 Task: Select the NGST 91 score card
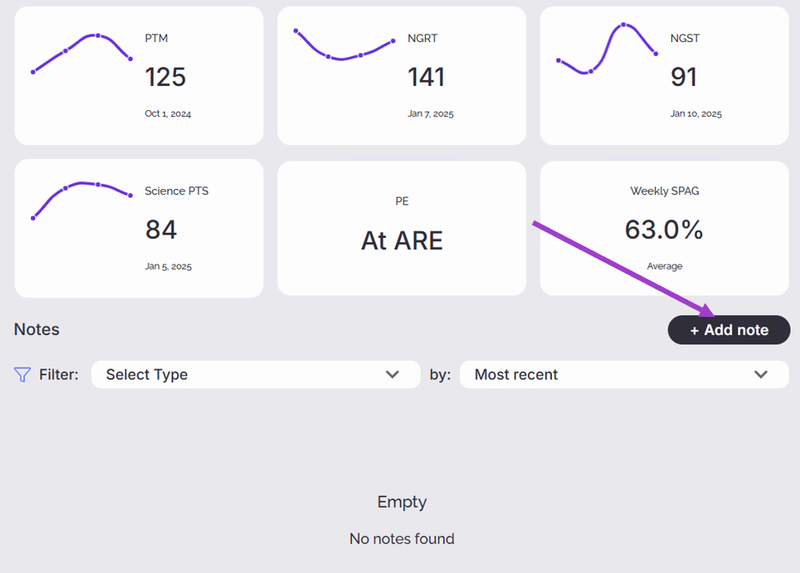pyautogui.click(x=664, y=76)
